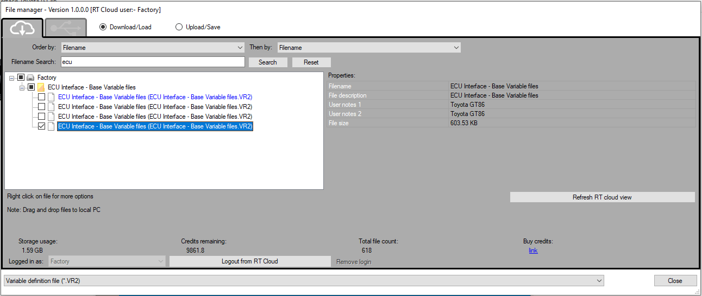Uncheck the highlighted VR2 file checkbox

[41, 126]
